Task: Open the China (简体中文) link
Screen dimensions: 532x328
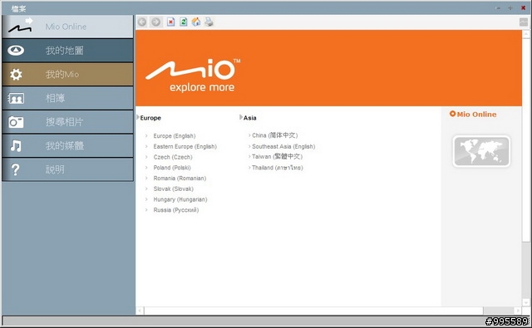Action: tap(275, 135)
